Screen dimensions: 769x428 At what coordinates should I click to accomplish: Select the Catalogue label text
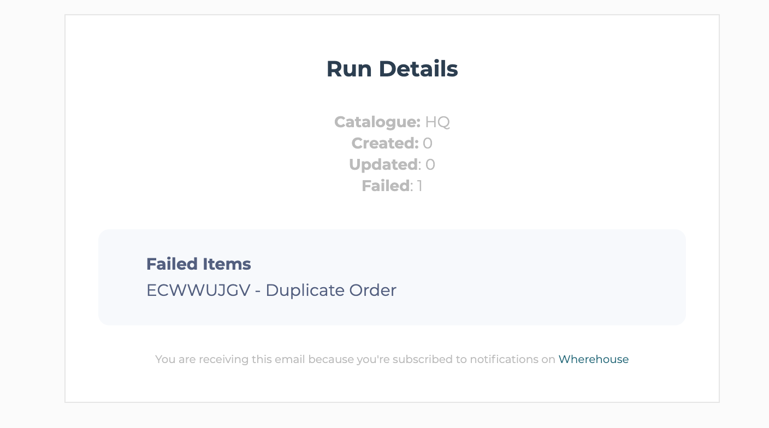point(377,122)
